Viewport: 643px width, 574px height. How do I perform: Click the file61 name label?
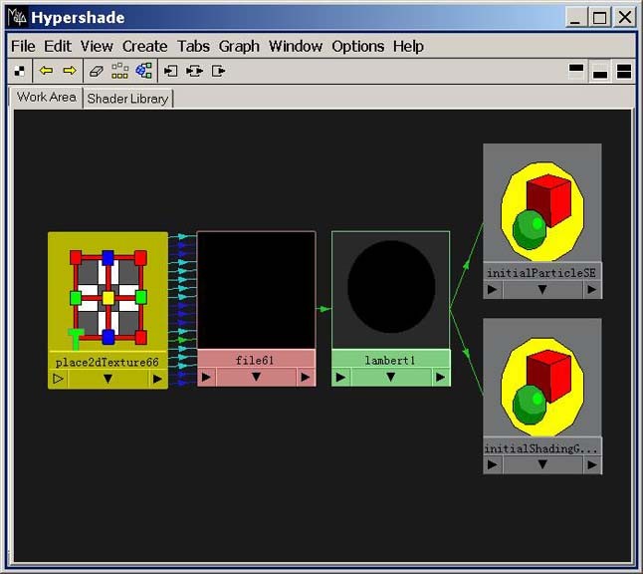(x=255, y=361)
